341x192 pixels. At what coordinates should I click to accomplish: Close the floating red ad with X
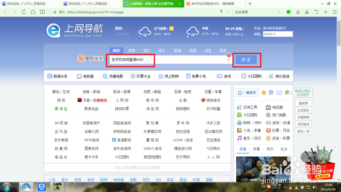click(335, 147)
